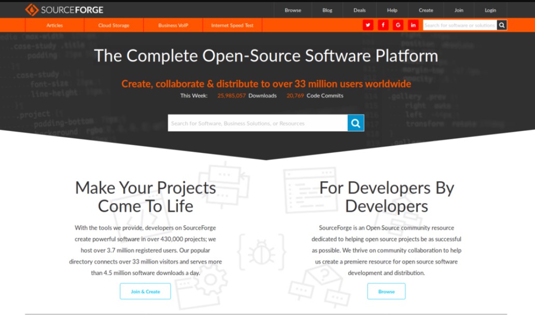Image resolution: width=535 pixels, height=315 pixels.
Task: Click the Browse button under For Developers
Action: point(386,291)
